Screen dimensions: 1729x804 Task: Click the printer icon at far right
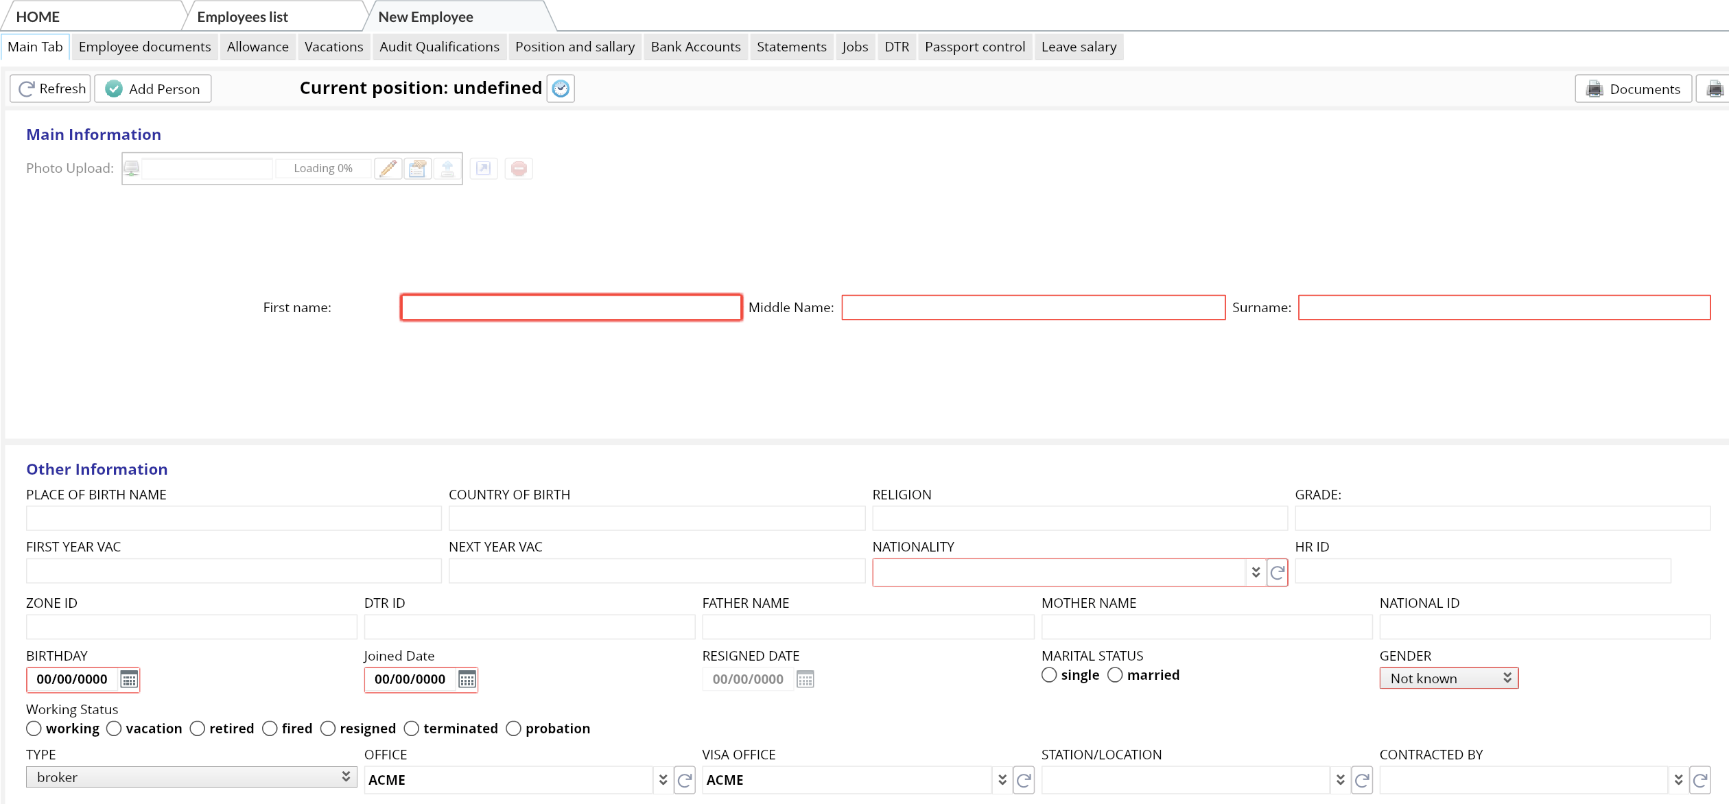1715,88
